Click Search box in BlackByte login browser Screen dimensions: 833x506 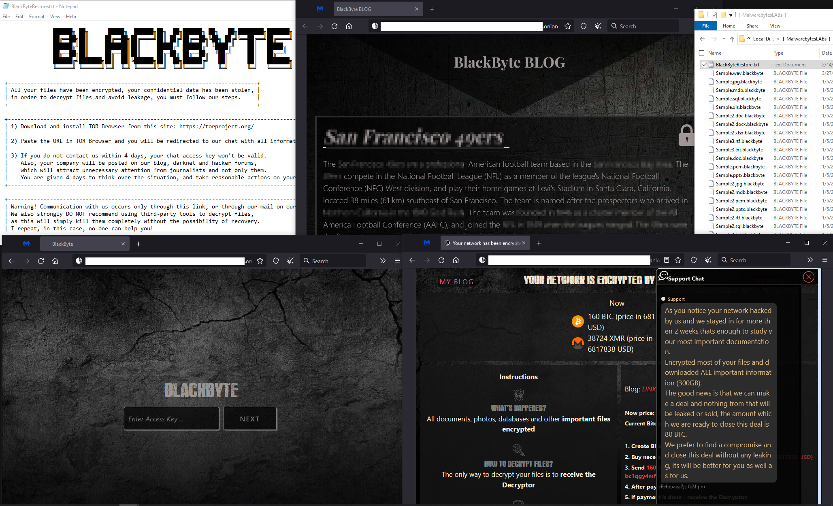pyautogui.click(x=333, y=261)
